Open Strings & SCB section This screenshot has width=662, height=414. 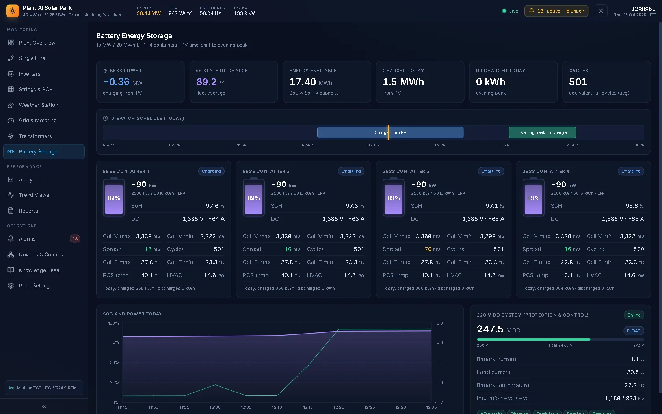pyautogui.click(x=44, y=89)
